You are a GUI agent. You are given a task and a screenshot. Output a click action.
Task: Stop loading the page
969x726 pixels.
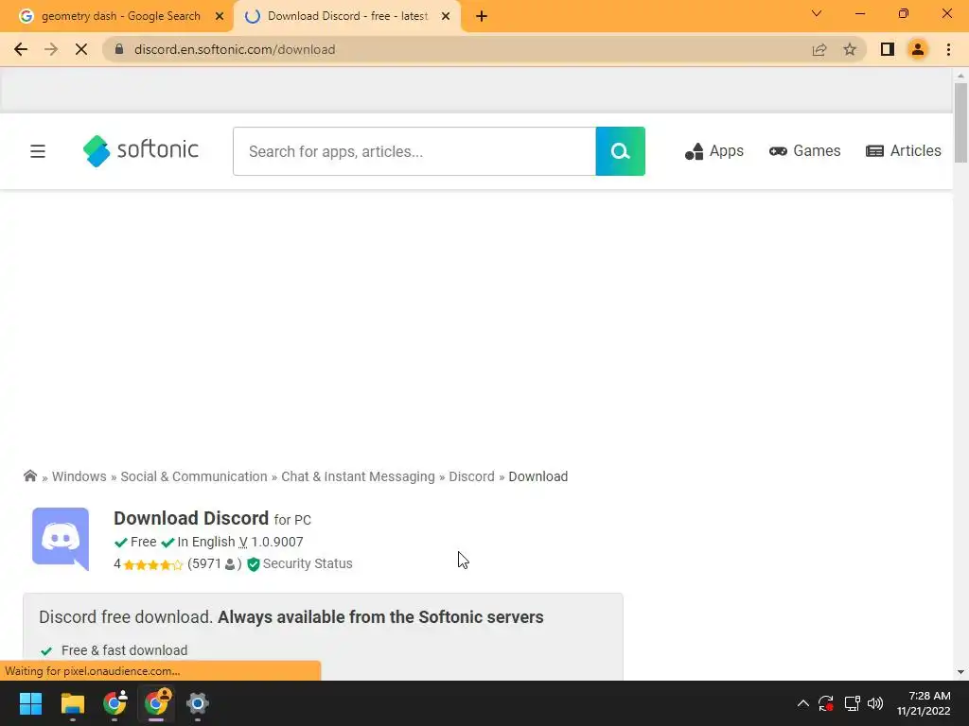[81, 49]
